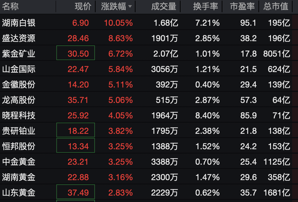Click the 10.05% change value of 湖南白银
The height and width of the screenshot is (202, 298).
click(118, 23)
